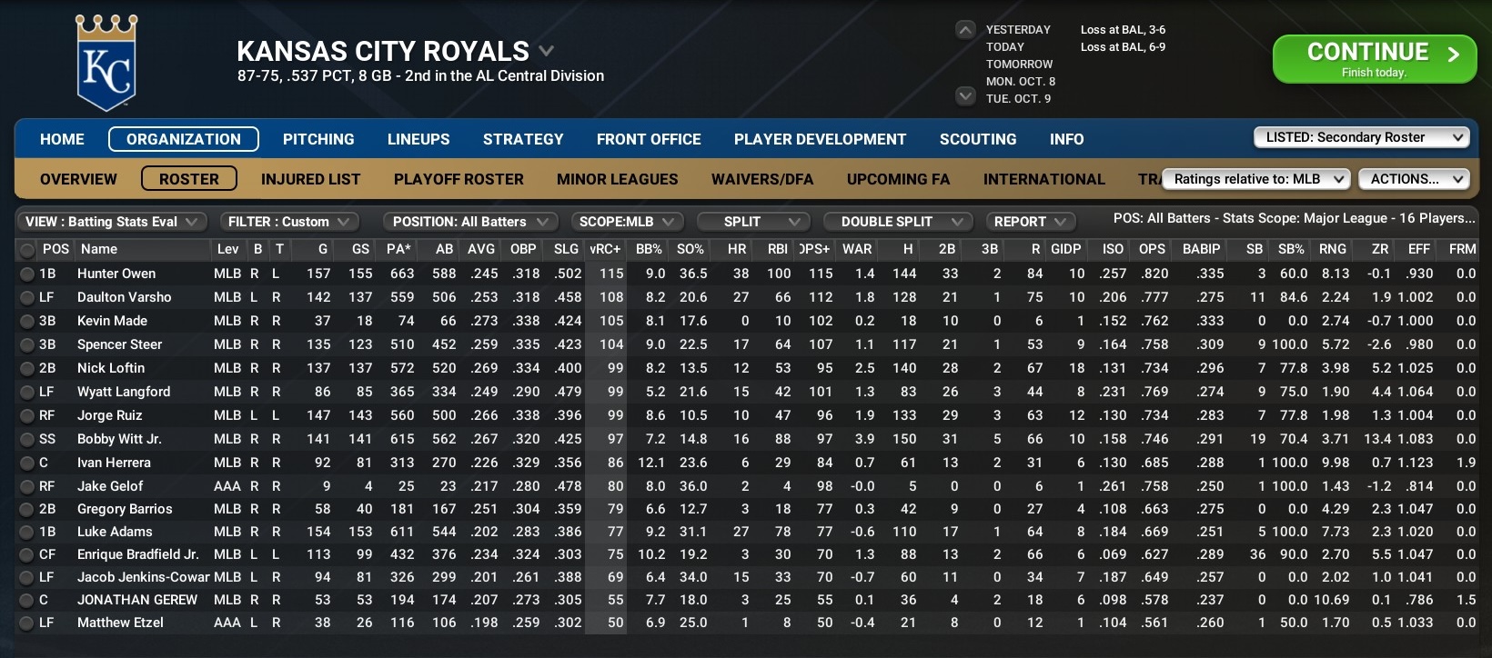Open the PLAYER DEVELOPMENT menu

click(820, 139)
